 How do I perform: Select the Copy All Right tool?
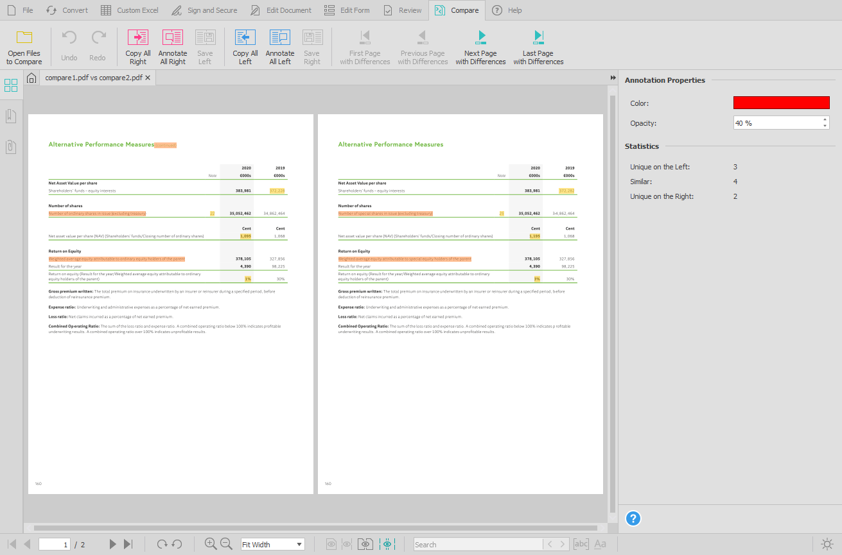(137, 46)
